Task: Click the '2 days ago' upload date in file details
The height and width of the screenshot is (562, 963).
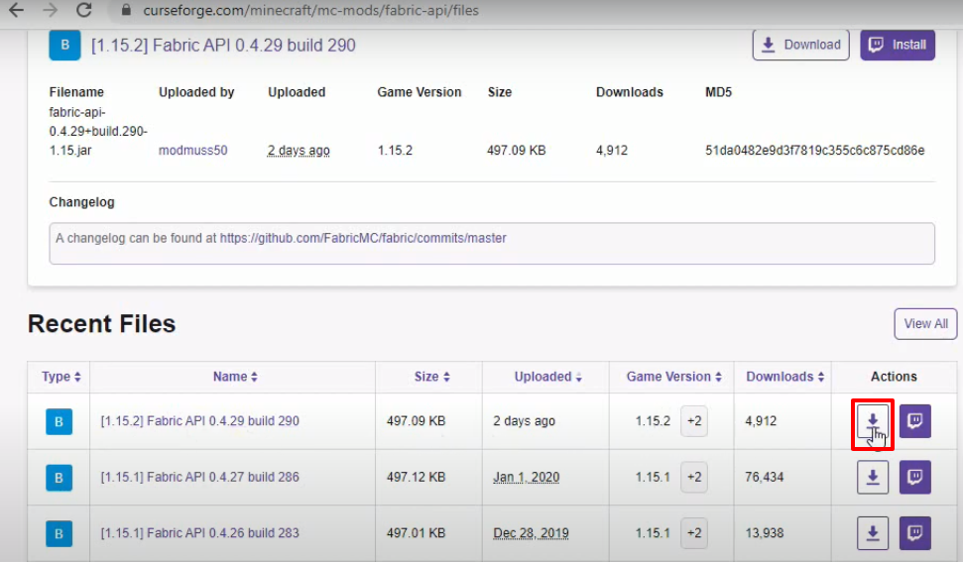Action: pos(299,151)
